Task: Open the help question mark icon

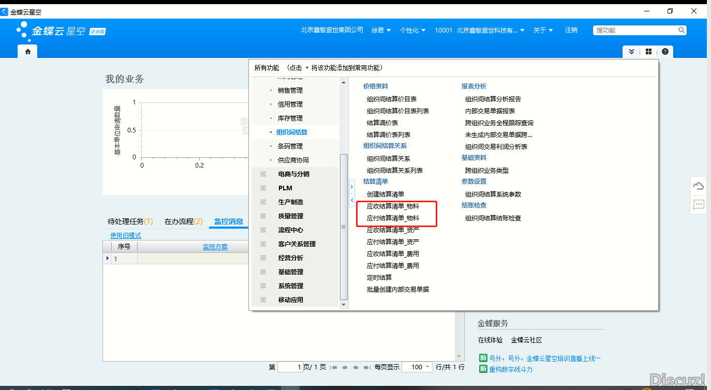Action: [665, 52]
